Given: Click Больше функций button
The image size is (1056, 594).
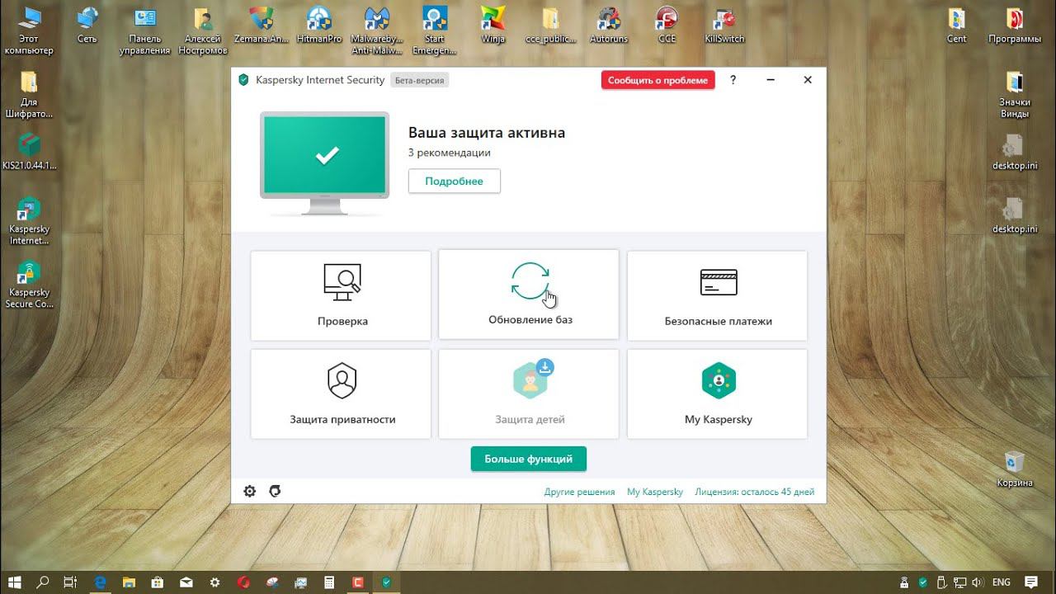Looking at the screenshot, I should coord(529,459).
